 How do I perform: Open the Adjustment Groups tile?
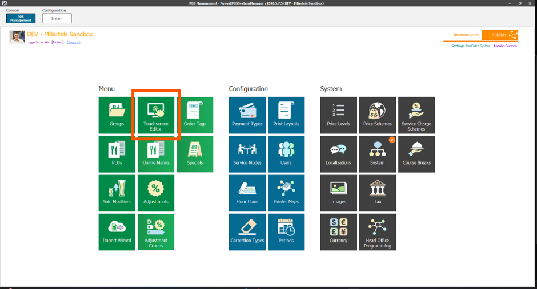(156, 232)
